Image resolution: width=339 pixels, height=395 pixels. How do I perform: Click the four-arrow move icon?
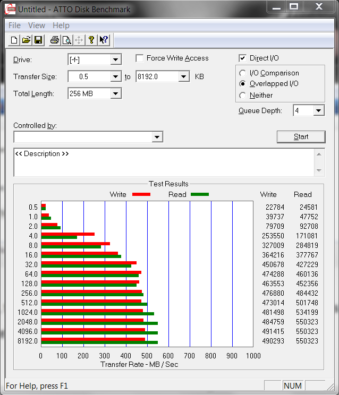click(x=79, y=40)
